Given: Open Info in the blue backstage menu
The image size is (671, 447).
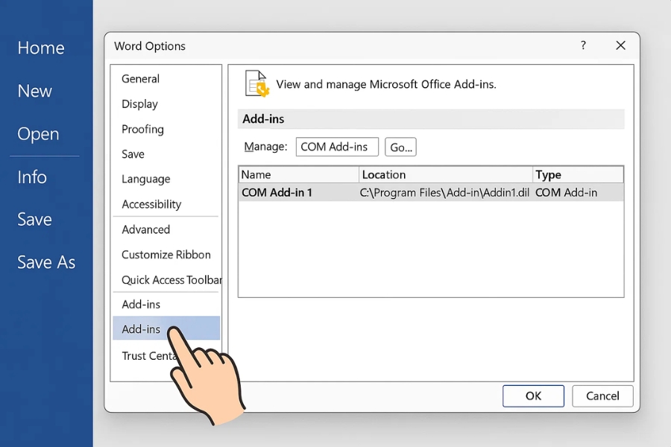Looking at the screenshot, I should coord(32,177).
